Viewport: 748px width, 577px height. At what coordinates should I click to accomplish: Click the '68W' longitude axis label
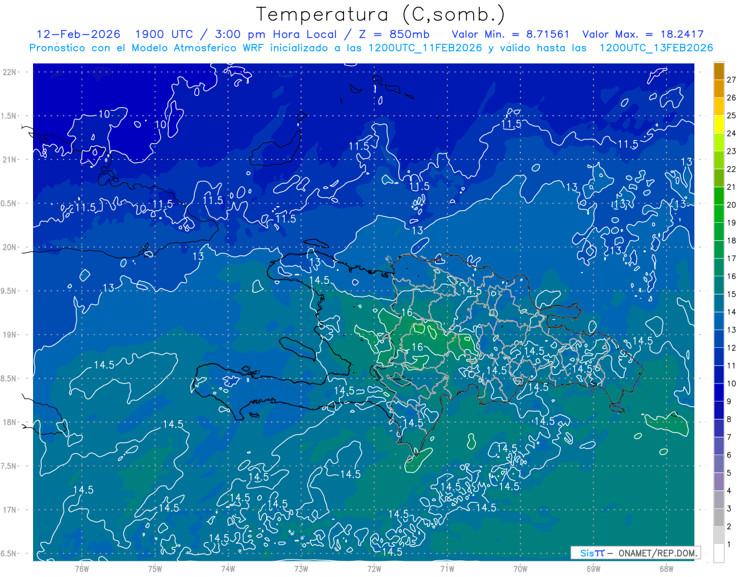click(x=666, y=569)
